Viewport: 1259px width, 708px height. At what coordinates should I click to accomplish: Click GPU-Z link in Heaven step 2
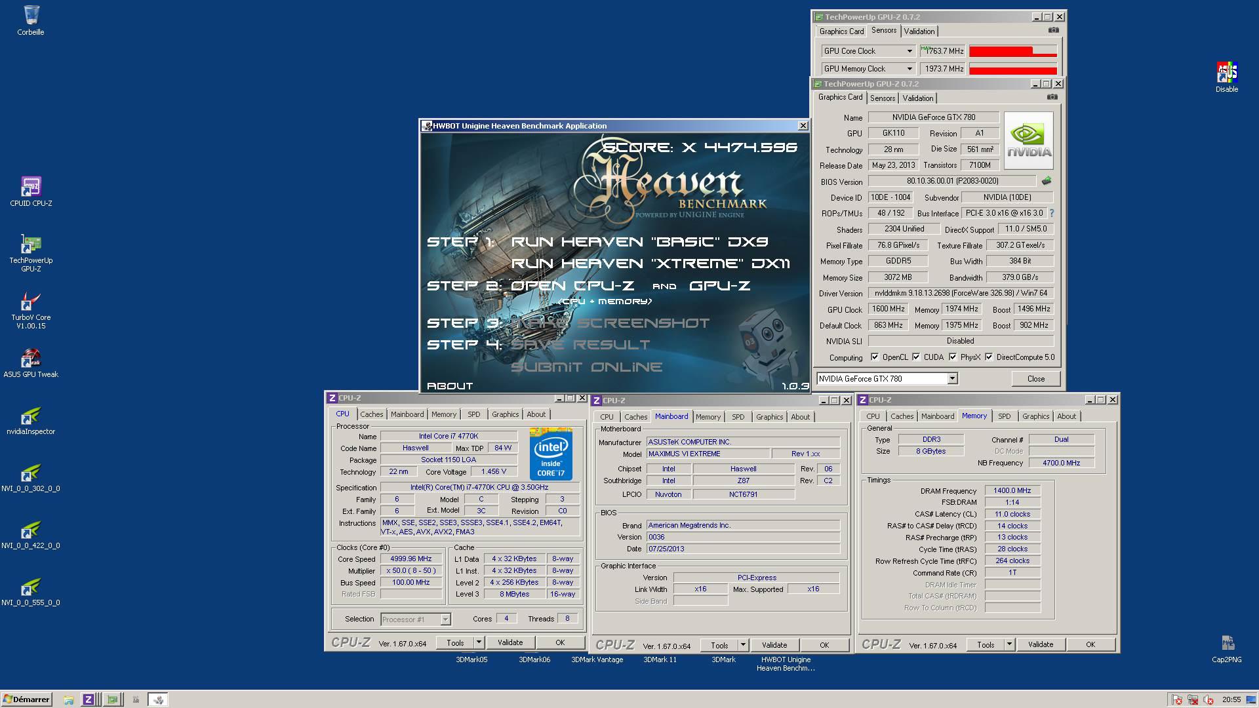(720, 286)
